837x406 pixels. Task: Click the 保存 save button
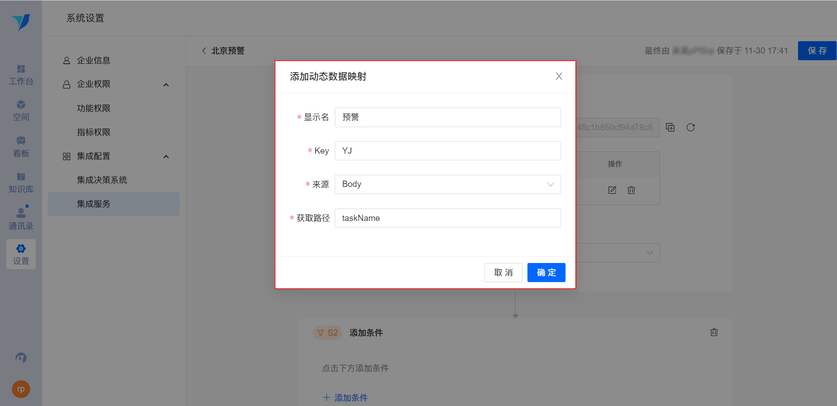pyautogui.click(x=817, y=50)
